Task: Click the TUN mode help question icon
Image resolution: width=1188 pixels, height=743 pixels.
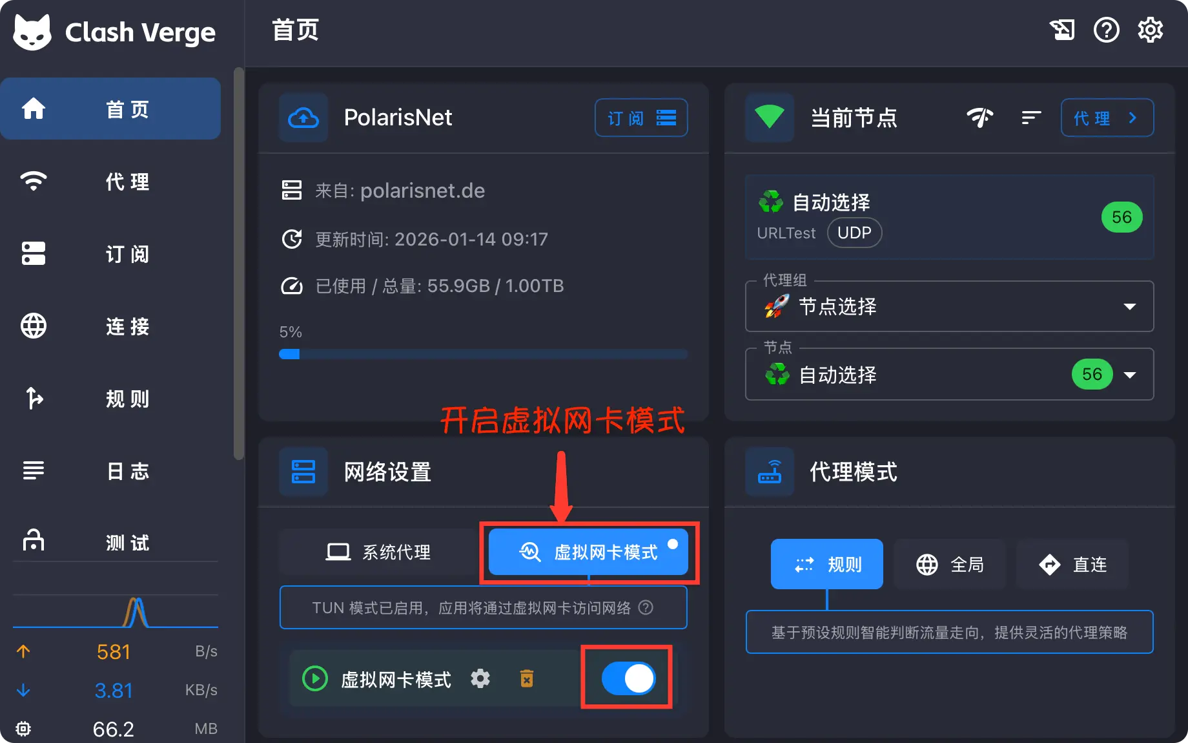Action: [x=646, y=607]
